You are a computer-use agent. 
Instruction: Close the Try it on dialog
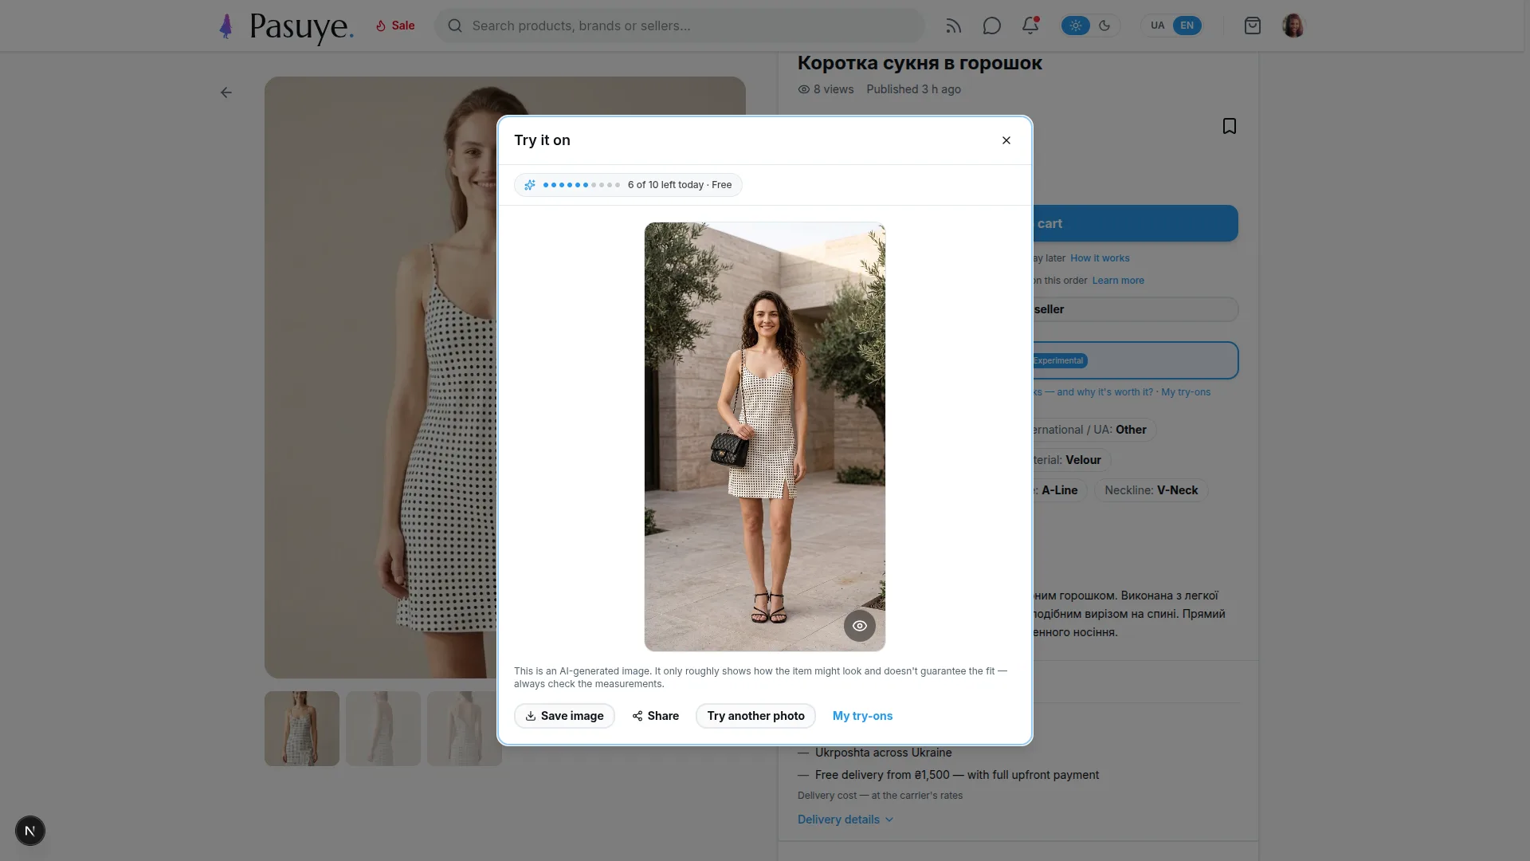pyautogui.click(x=1006, y=140)
